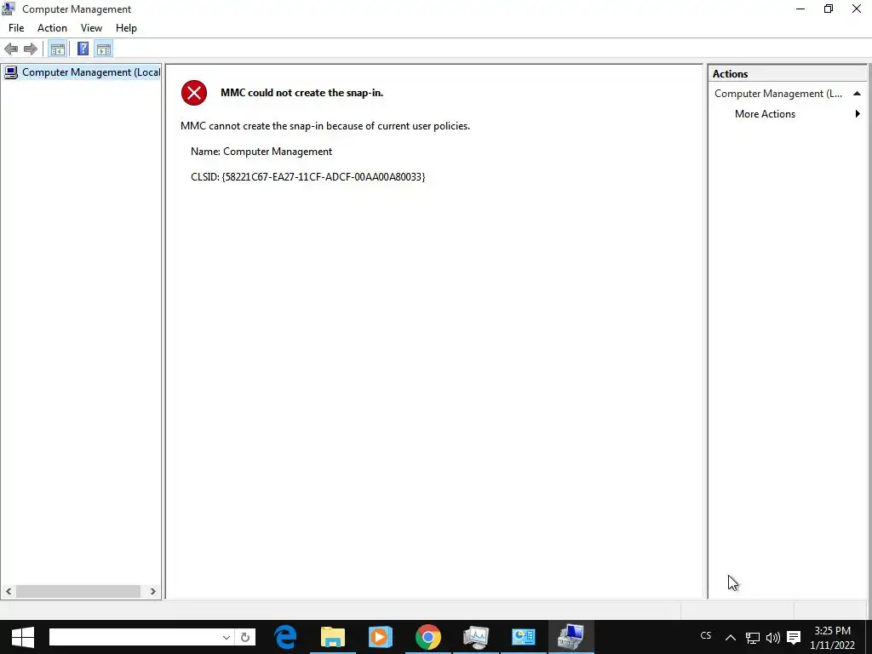
Task: Click the Actions pane header
Action: tap(788, 74)
